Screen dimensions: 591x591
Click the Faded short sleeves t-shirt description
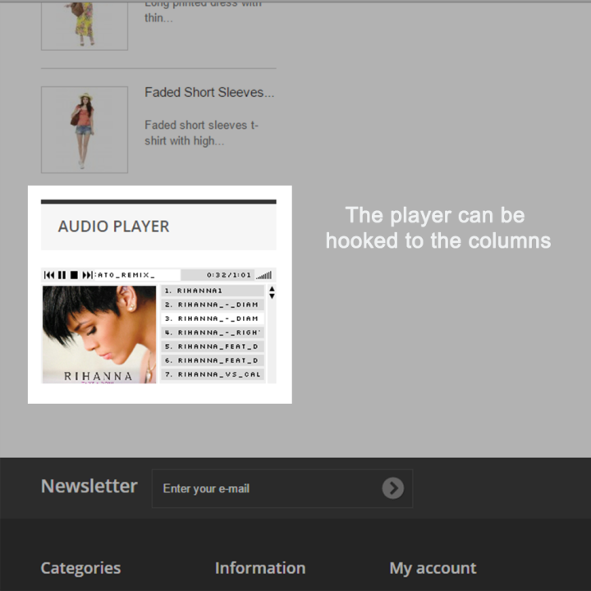(x=202, y=133)
